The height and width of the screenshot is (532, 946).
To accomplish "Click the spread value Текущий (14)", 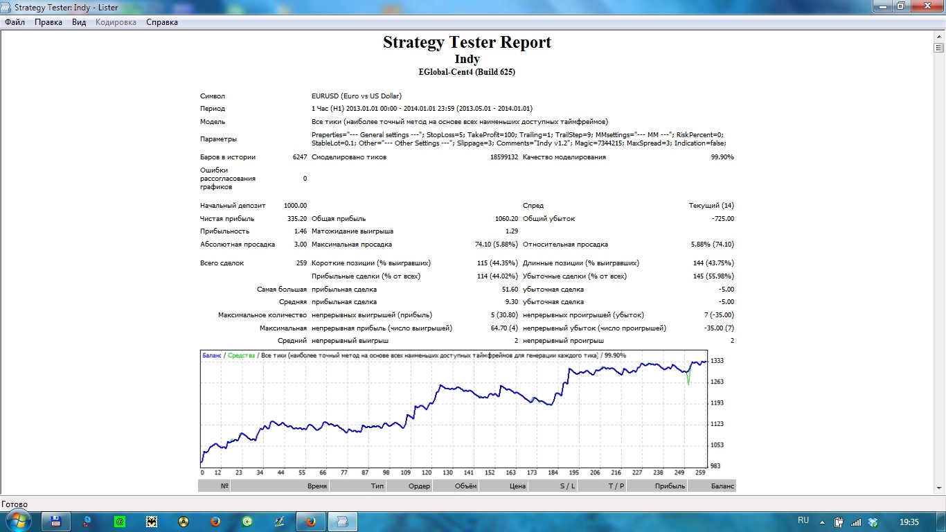I will (711, 206).
